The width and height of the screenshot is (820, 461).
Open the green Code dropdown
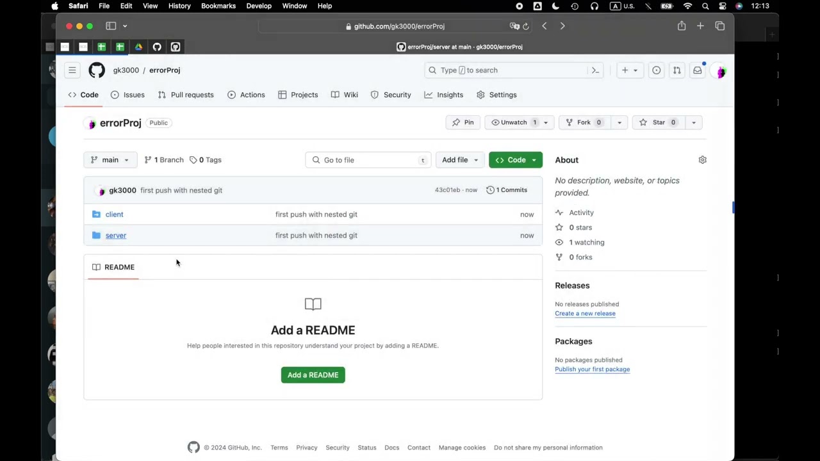pyautogui.click(x=516, y=160)
